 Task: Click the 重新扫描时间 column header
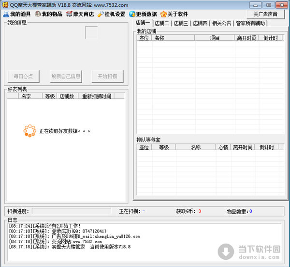pyautogui.click(x=96, y=96)
